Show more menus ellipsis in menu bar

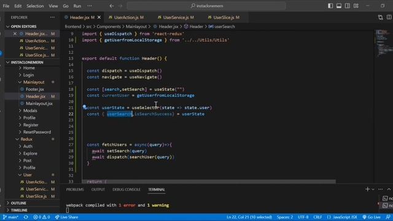click(90, 6)
